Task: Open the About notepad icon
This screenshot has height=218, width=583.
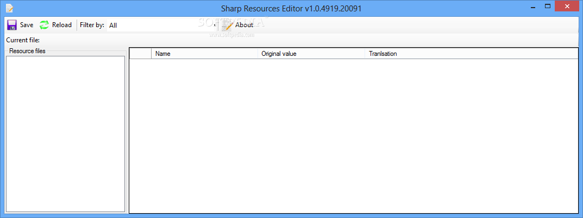Action: 228,25
